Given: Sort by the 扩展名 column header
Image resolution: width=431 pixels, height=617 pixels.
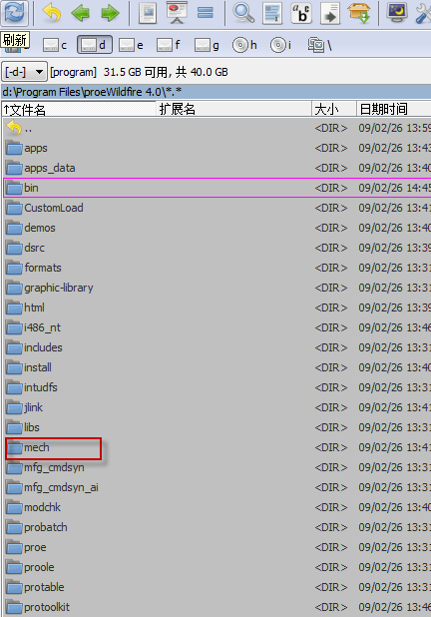Looking at the screenshot, I should pyautogui.click(x=234, y=109).
